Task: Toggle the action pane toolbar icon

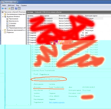Action: coord(19,9)
